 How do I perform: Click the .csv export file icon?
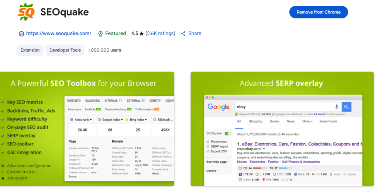pyautogui.click(x=3, y=178)
